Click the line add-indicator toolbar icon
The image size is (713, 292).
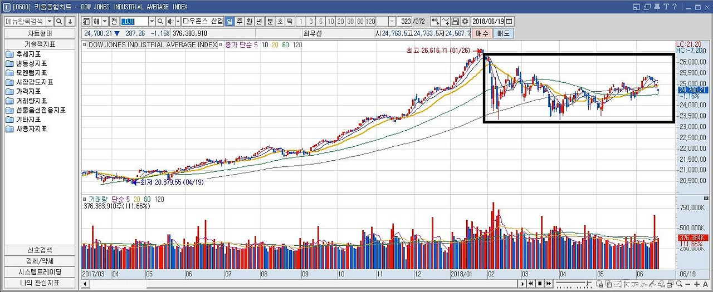[446, 21]
